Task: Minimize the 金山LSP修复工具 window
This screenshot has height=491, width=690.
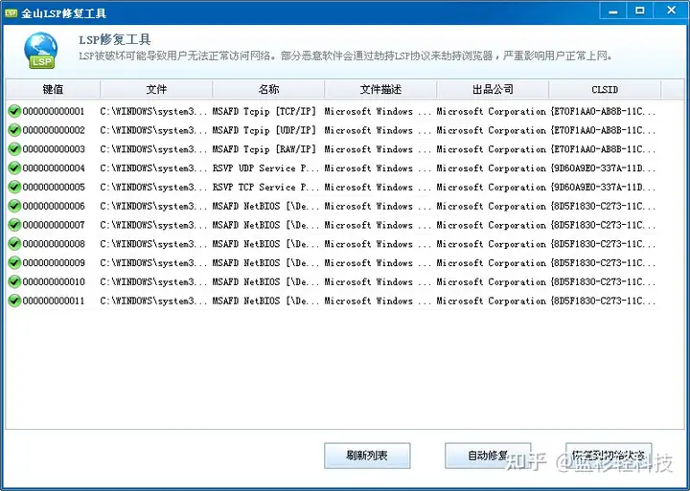Action: [613, 11]
